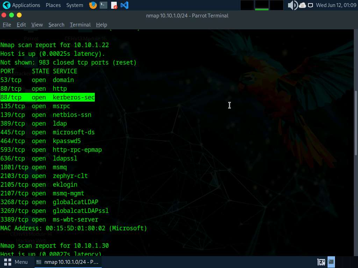The height and width of the screenshot is (268, 358).
Task: Open the Search menu in terminal
Action: [56, 25]
